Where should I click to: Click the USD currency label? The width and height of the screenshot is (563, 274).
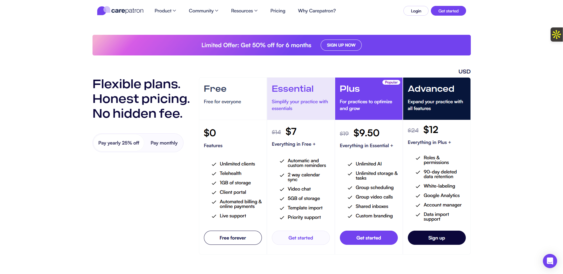tap(464, 72)
